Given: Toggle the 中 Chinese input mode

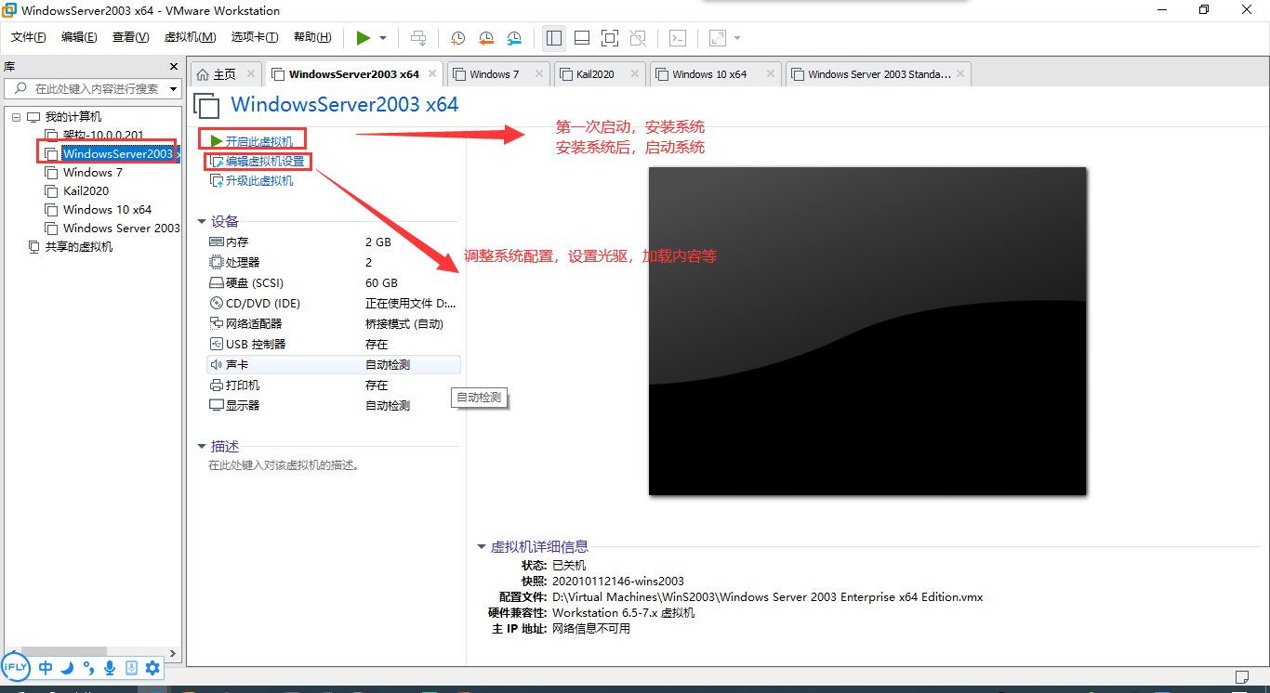Looking at the screenshot, I should (x=46, y=668).
